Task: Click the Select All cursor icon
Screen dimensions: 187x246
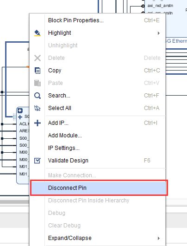Action: point(37,108)
